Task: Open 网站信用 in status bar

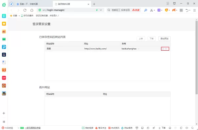Action: pos(127,128)
